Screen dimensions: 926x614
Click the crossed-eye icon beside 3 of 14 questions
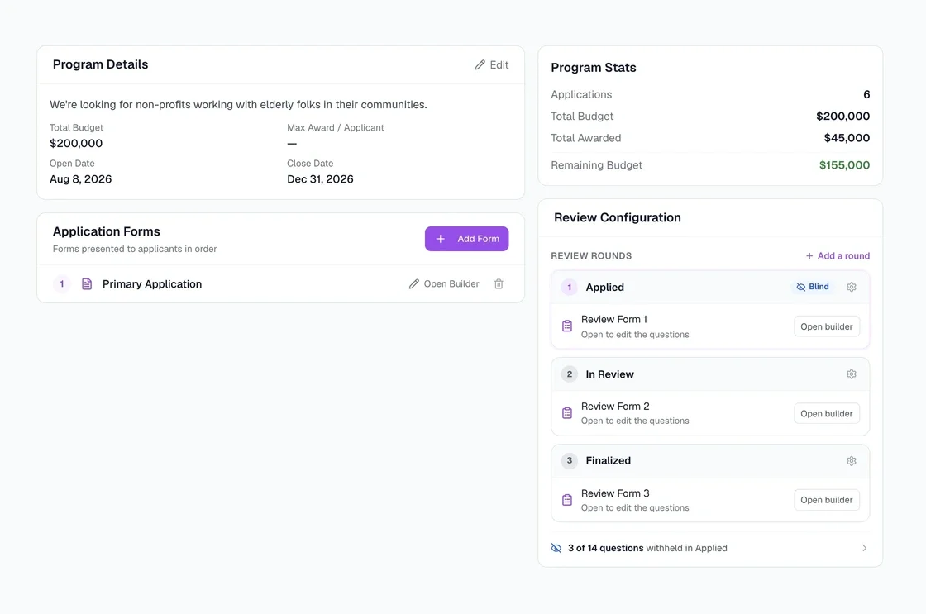pyautogui.click(x=556, y=548)
